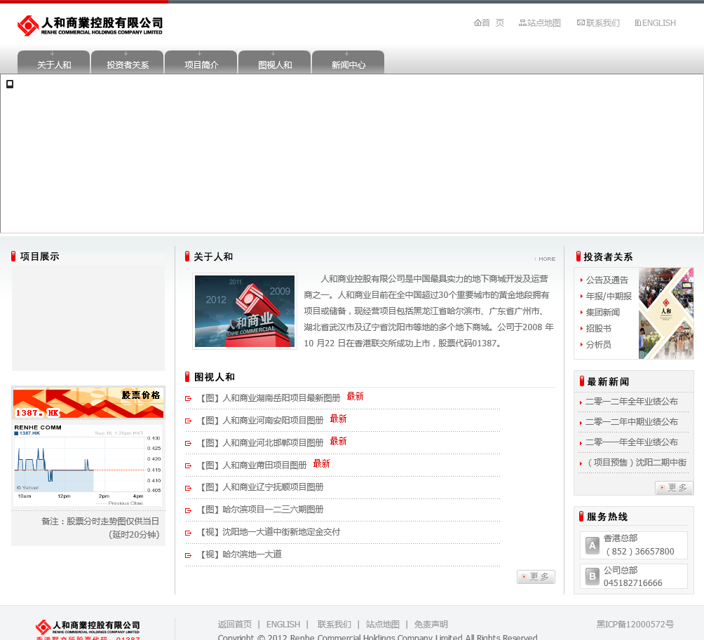Click phone number （852）36657800
Viewport: 704px width, 640px height.
tap(639, 552)
